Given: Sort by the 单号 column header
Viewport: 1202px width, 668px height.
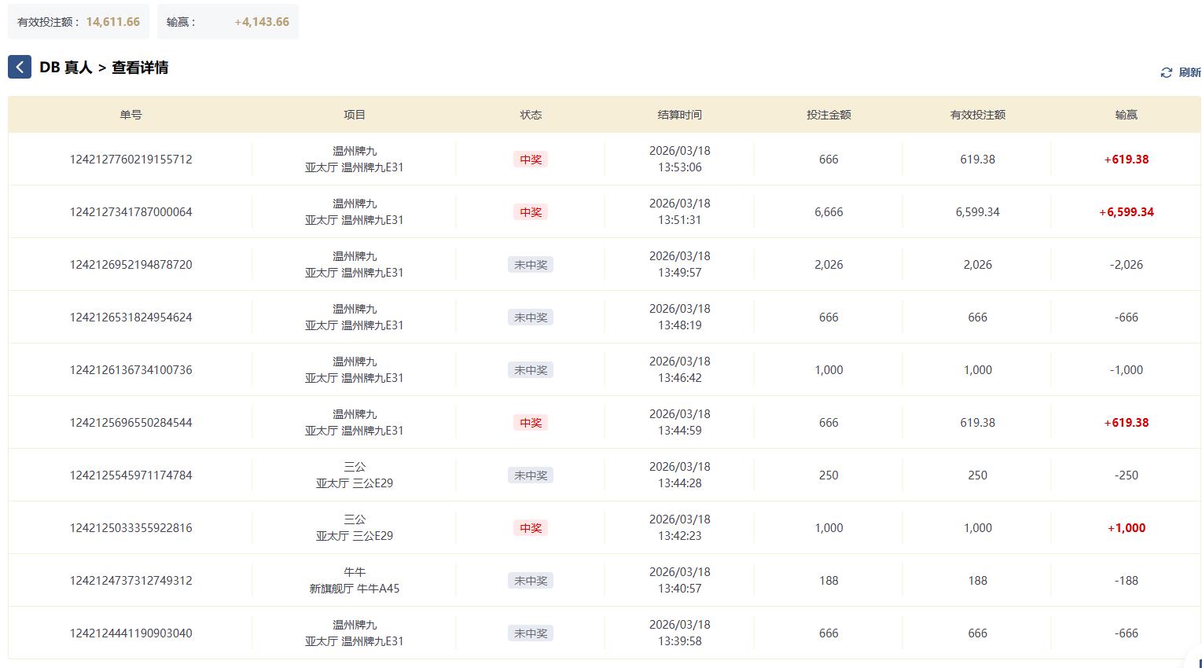Looking at the screenshot, I should pos(130,115).
